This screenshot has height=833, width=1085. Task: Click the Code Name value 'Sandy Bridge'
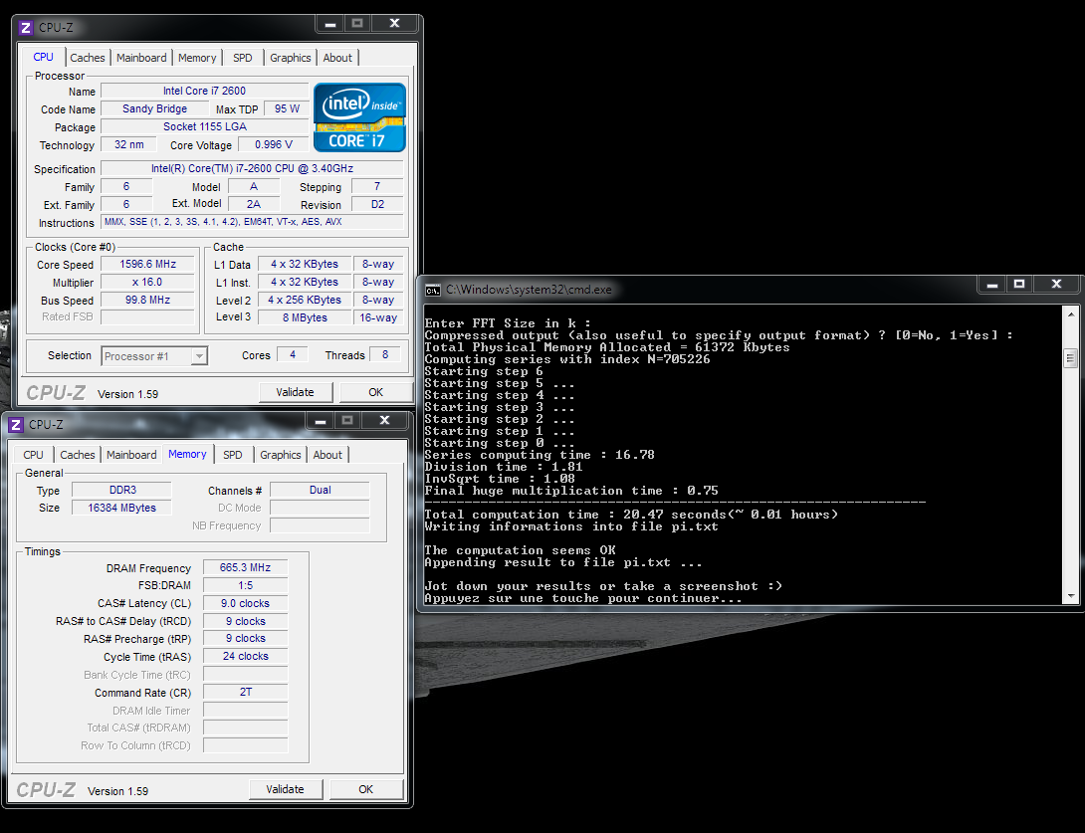pyautogui.click(x=155, y=108)
